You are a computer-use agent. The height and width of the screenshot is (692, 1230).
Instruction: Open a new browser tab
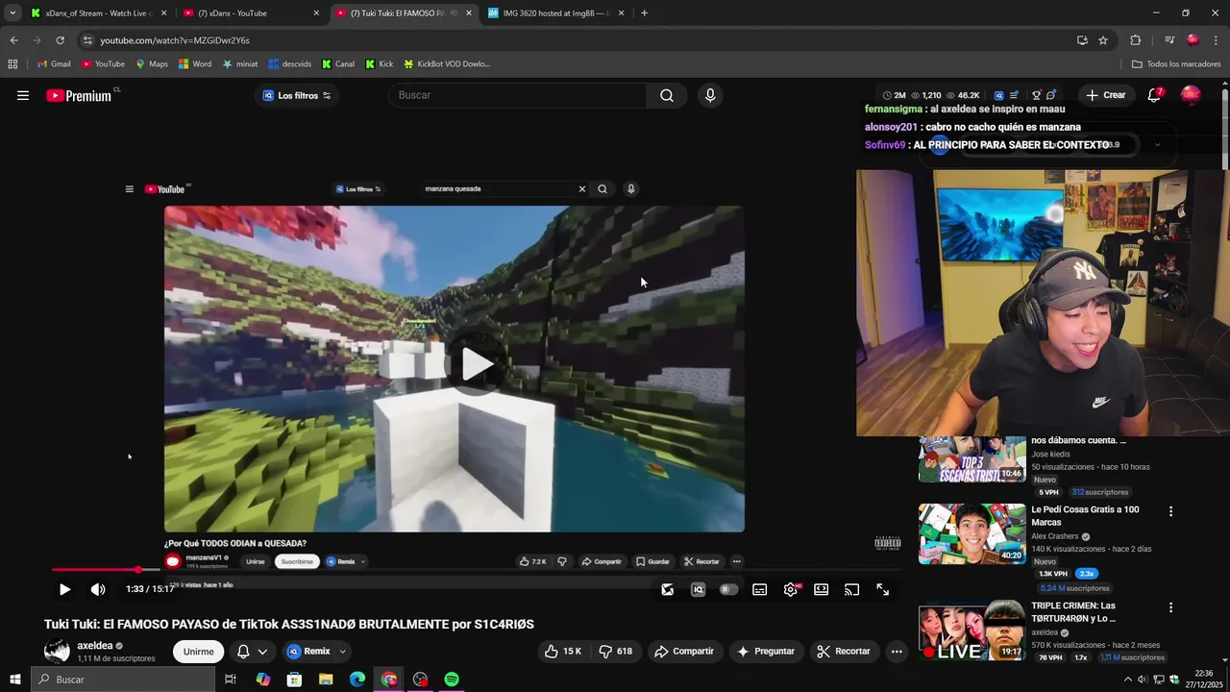coord(644,13)
